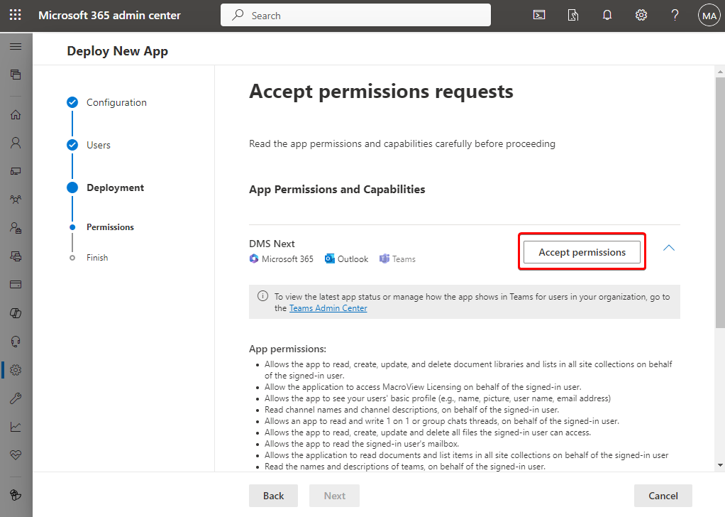Viewport: 725px width, 517px height.
Task: Click the Billing card icon in the sidebar
Action: point(16,284)
